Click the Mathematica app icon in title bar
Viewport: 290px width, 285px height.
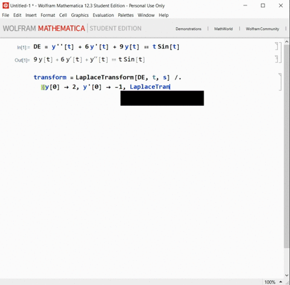[x=5, y=5]
